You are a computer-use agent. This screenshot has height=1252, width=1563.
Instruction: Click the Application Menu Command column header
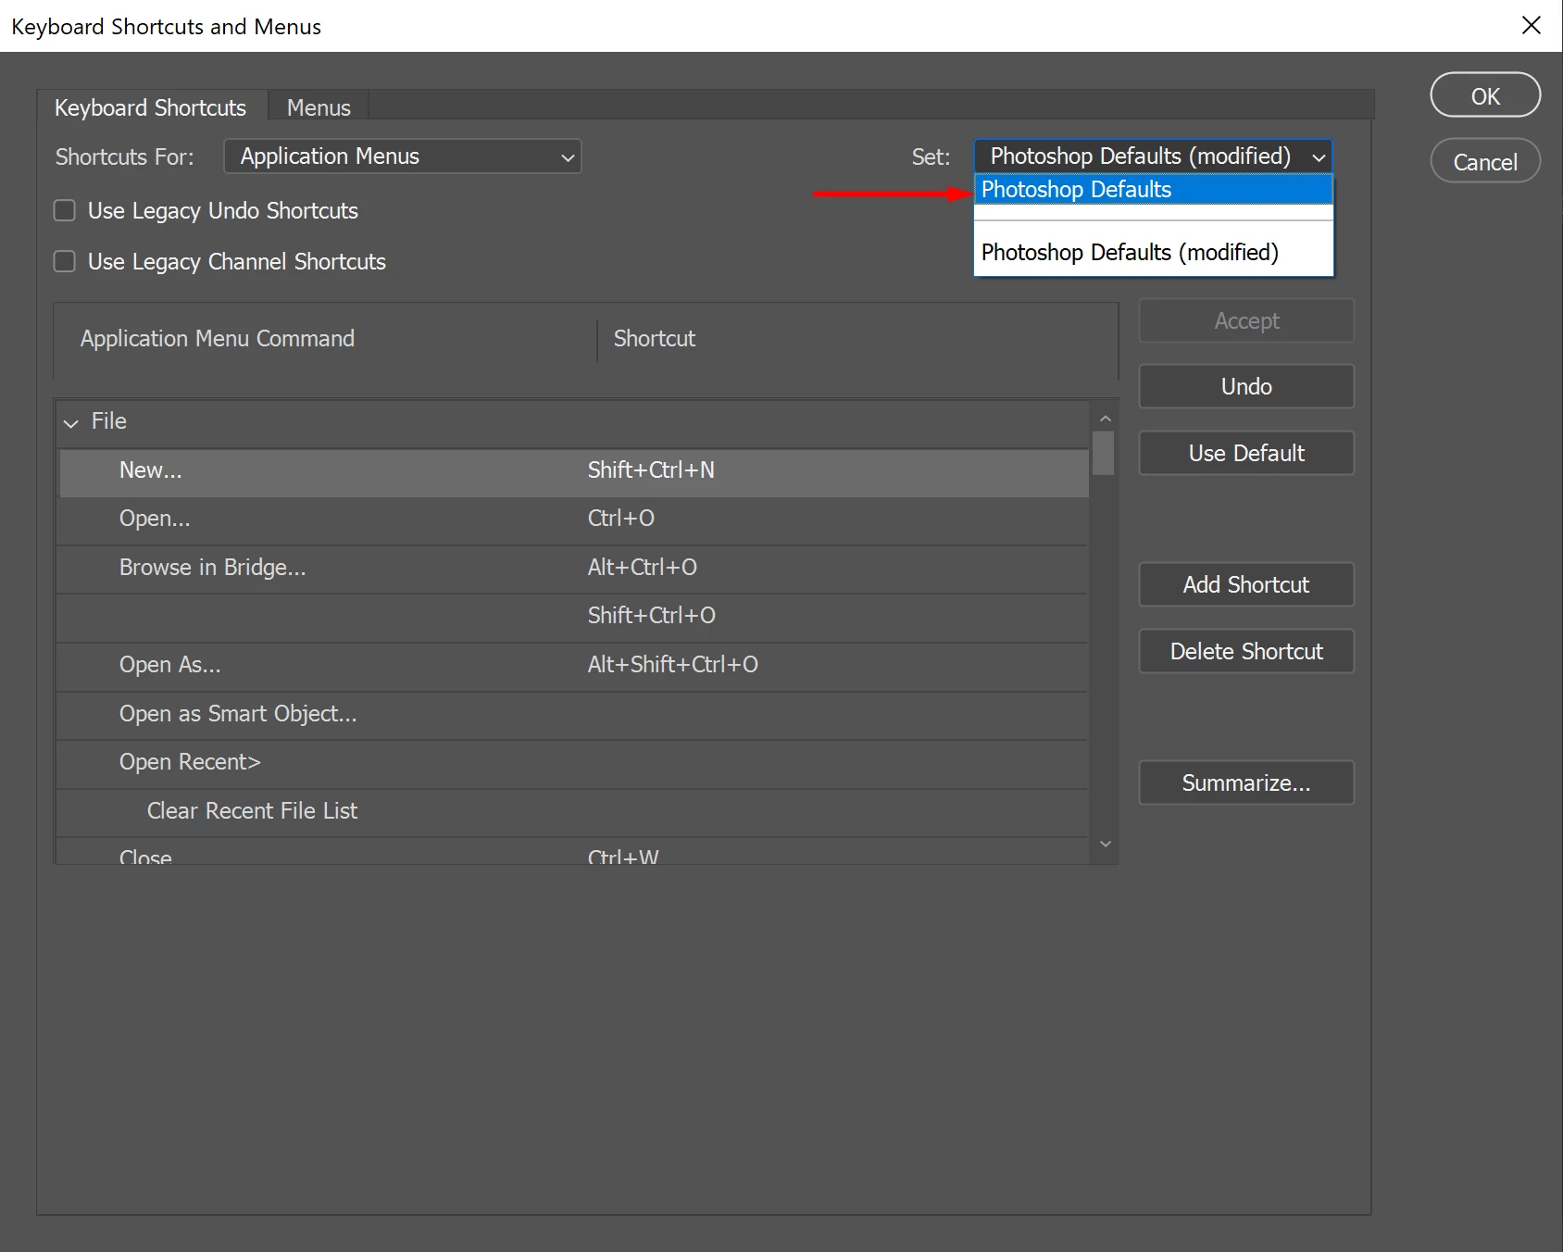[x=218, y=339]
